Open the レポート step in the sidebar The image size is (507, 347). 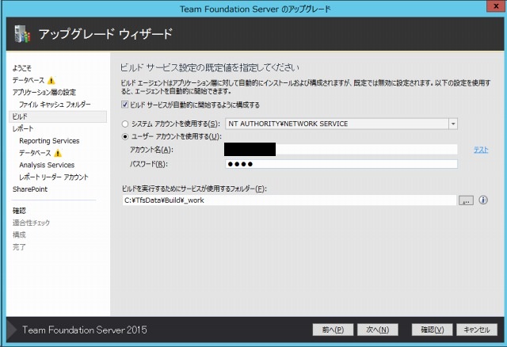click(x=23, y=128)
